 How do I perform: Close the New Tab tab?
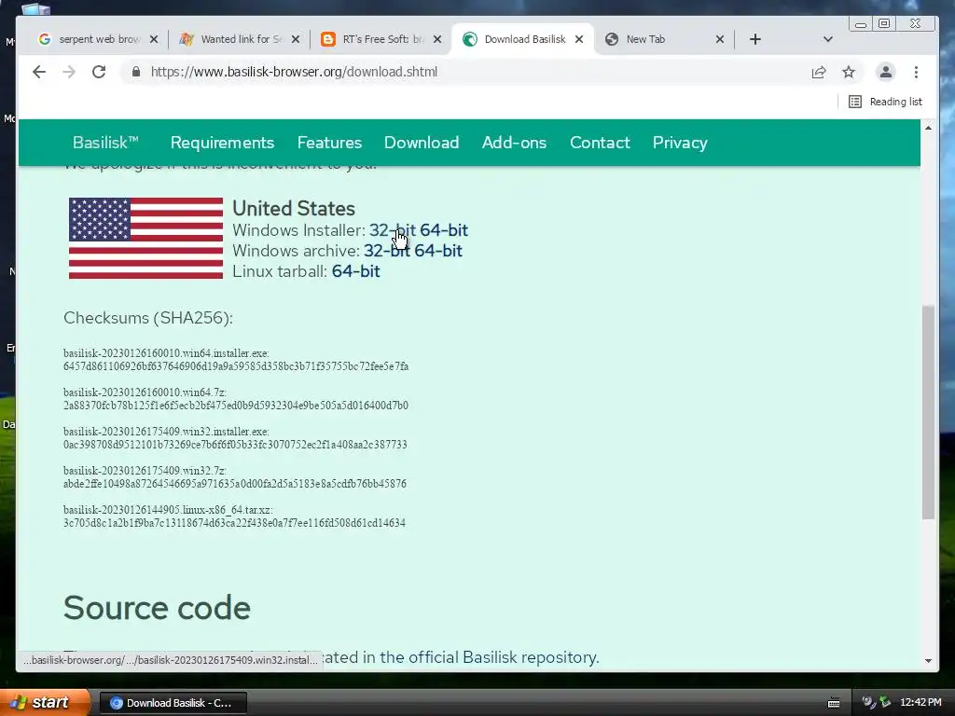(x=720, y=39)
